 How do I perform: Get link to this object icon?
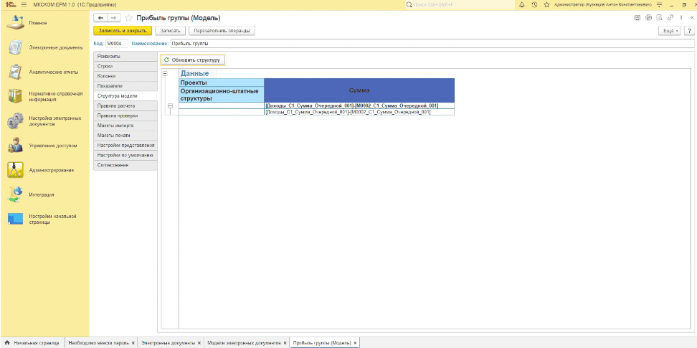click(670, 17)
